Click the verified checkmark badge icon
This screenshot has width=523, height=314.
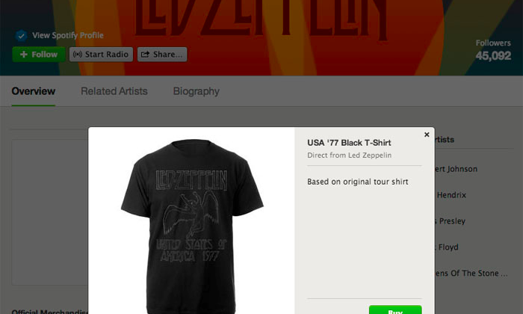pos(21,35)
